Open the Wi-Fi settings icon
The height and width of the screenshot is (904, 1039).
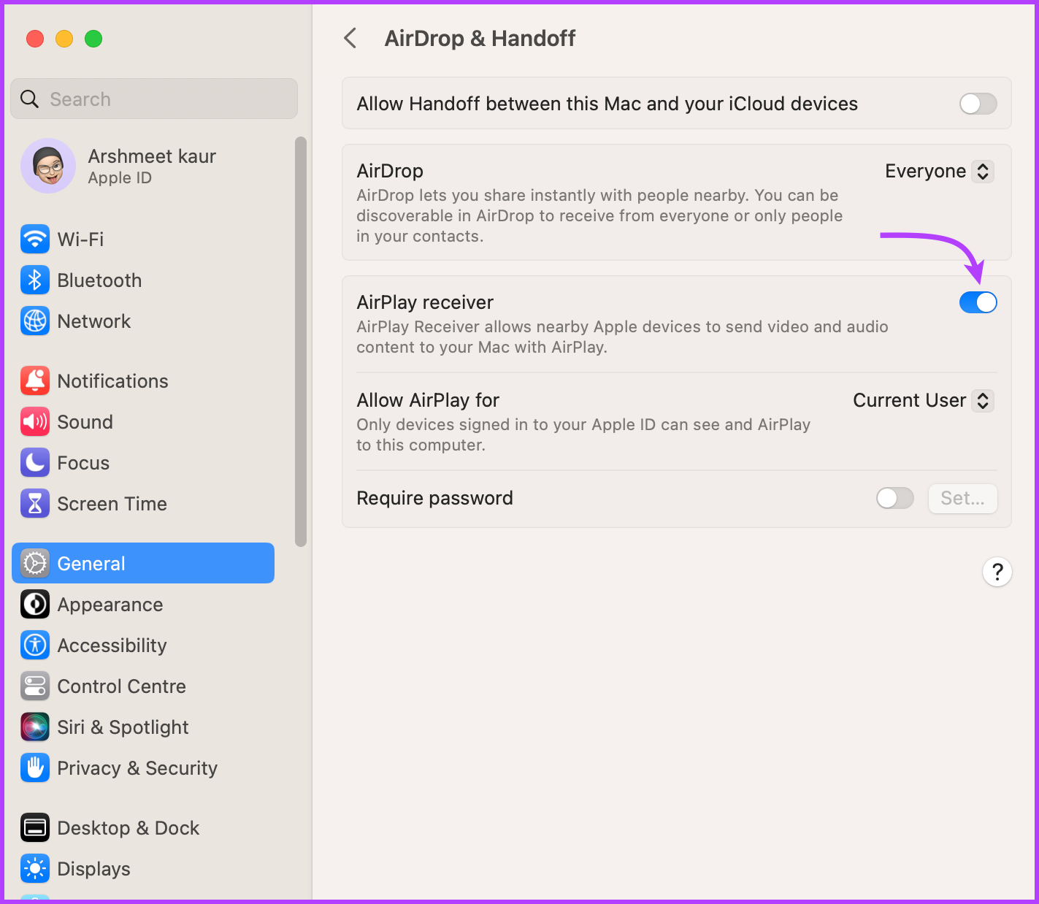[x=35, y=239]
